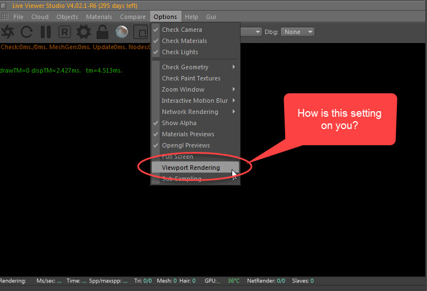Toggle Check Materials option
Viewport: 427px width, 291px height.
tap(195, 41)
